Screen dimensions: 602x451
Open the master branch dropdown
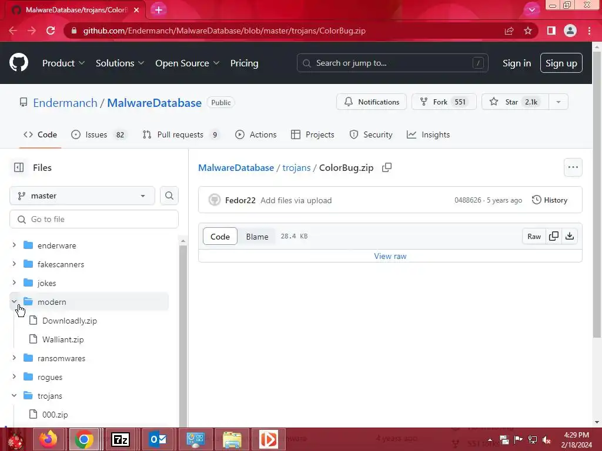click(82, 196)
